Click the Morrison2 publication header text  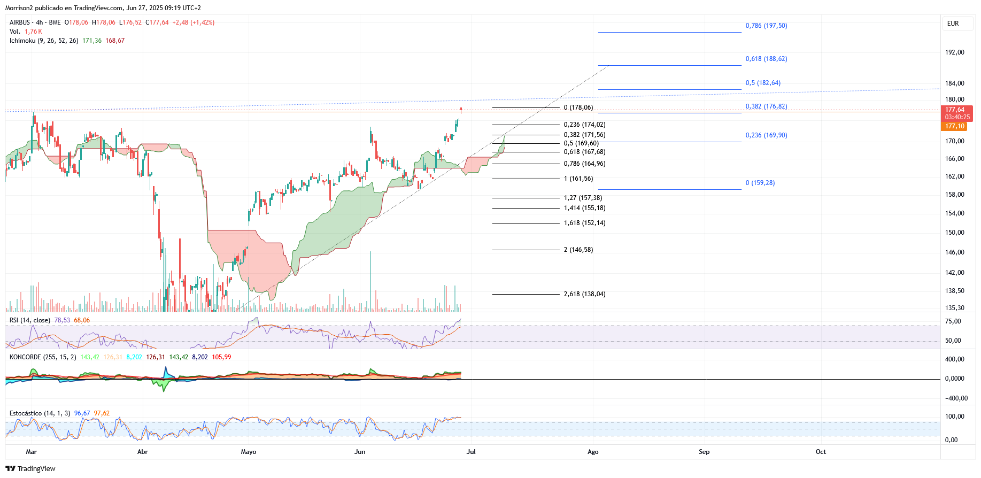point(103,8)
